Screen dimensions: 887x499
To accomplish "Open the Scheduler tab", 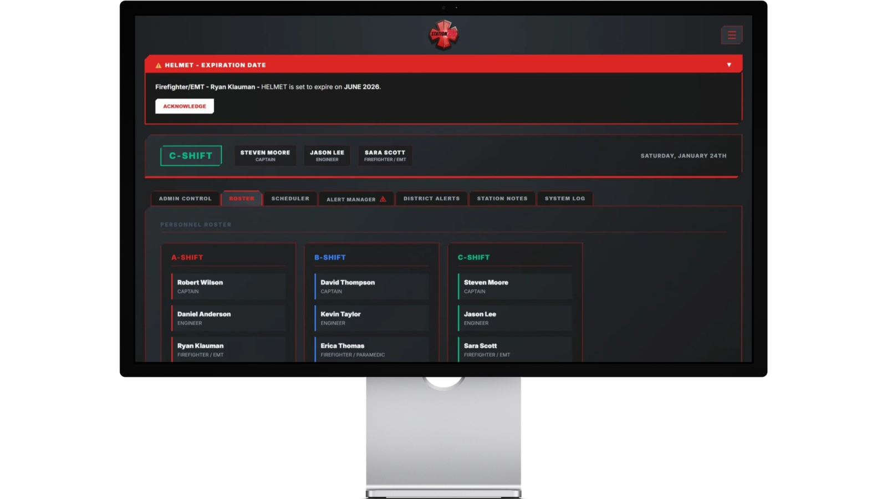I will pyautogui.click(x=290, y=198).
